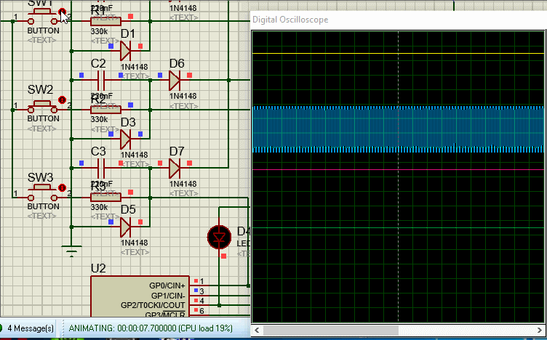Screen dimensions: 547x340
Task: Click the SW3 pushbutton symbol
Action: 43,195
